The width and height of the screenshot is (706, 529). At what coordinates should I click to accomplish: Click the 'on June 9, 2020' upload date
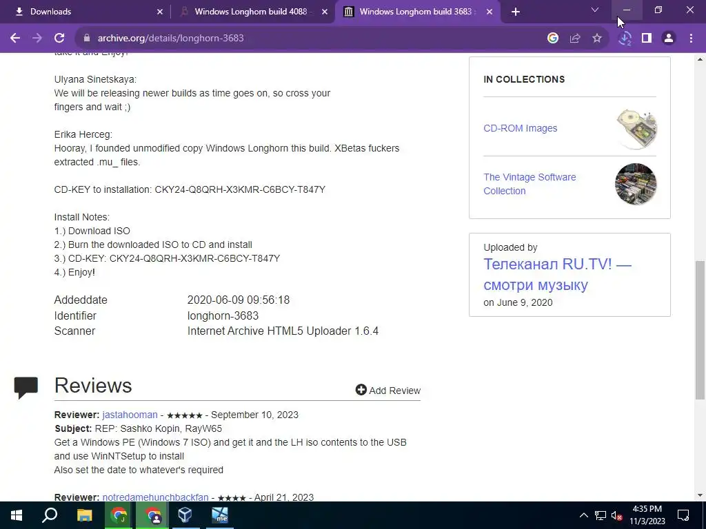click(518, 303)
